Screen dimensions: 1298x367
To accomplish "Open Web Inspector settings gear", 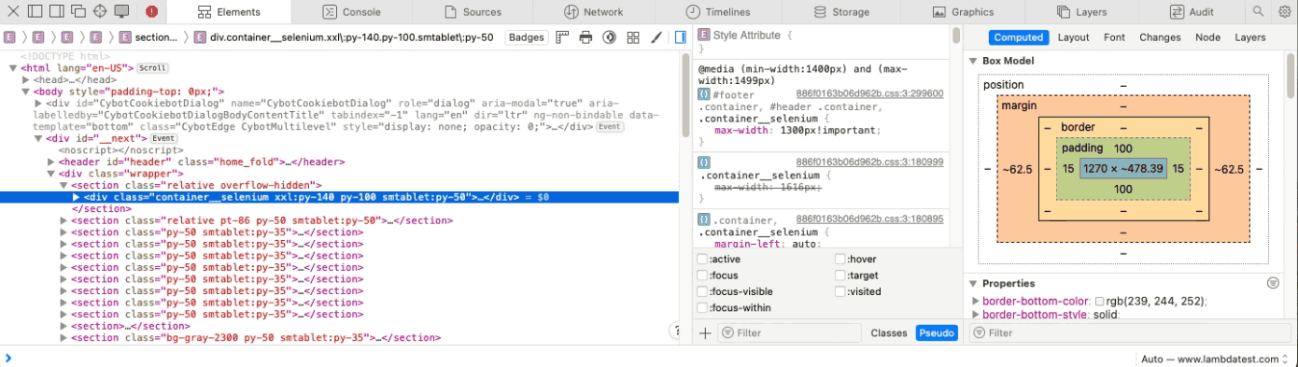I will [x=1284, y=11].
